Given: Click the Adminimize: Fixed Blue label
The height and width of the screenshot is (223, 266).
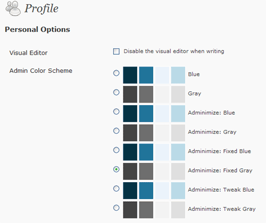Looking at the screenshot, I should (220, 151).
